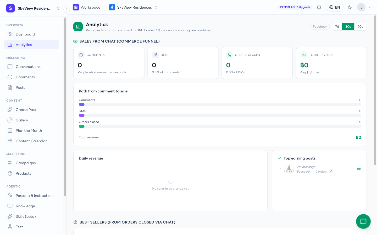
Task: Click the Persona & Instructions user icon
Action: pos(10,196)
